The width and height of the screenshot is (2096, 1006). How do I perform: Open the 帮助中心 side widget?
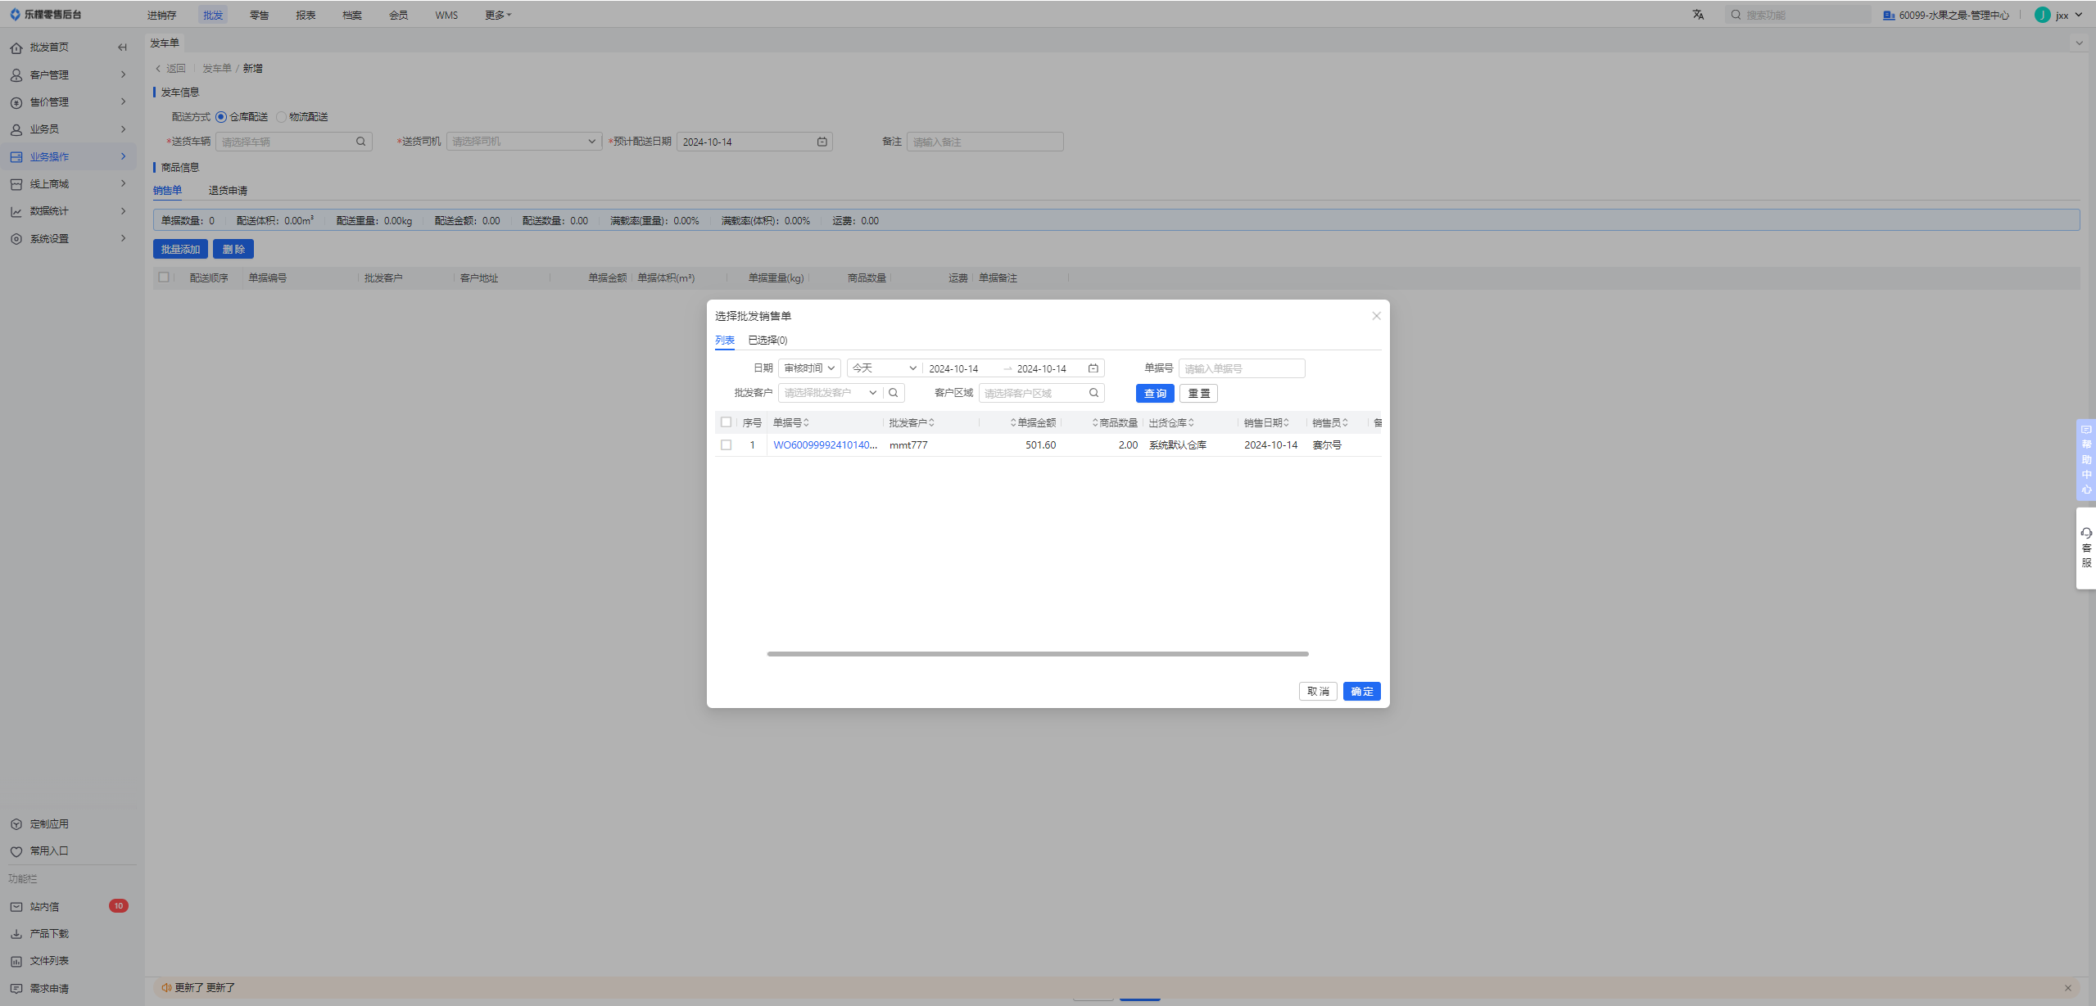[x=2086, y=459]
